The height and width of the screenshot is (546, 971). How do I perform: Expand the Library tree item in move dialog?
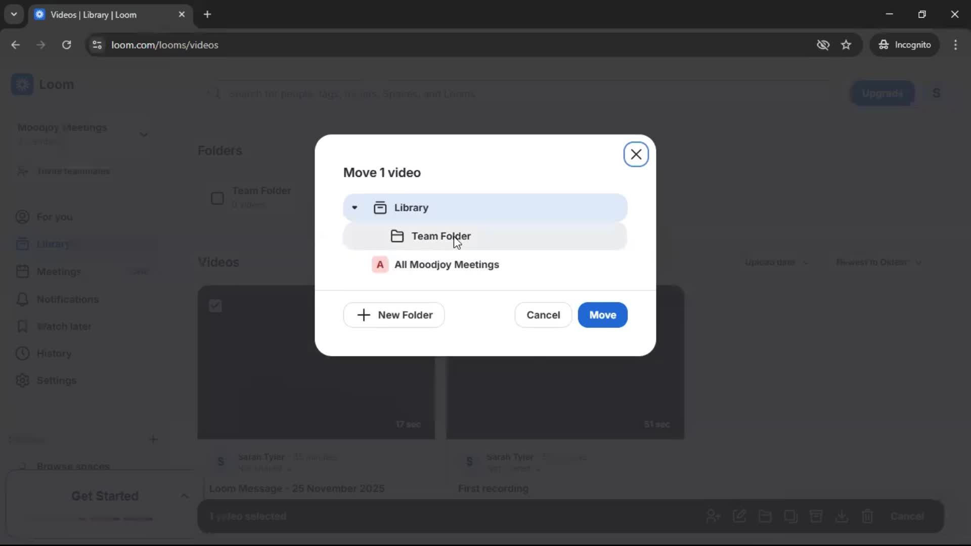(355, 207)
